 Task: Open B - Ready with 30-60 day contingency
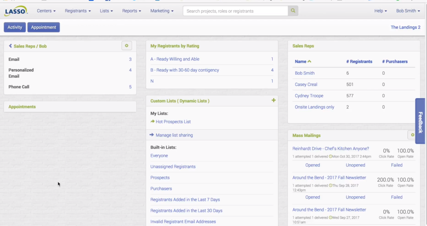[x=185, y=70]
